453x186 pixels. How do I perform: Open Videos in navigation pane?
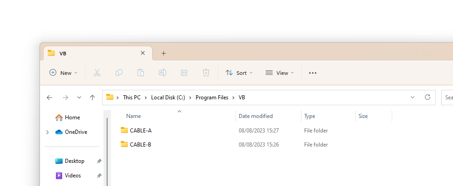73,176
